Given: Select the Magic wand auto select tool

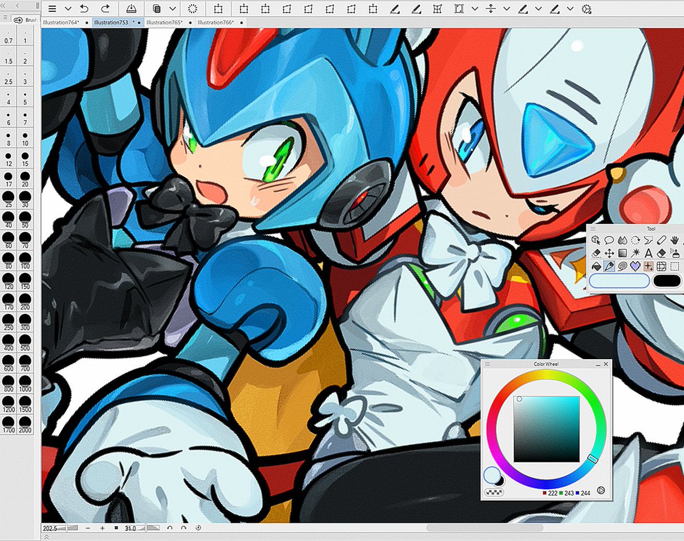Looking at the screenshot, I should point(636,253).
